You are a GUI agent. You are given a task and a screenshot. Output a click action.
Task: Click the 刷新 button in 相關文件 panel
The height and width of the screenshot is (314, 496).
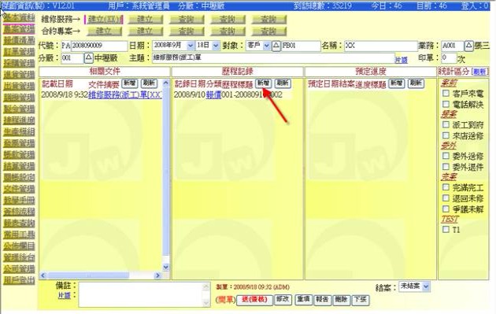[x=149, y=83]
